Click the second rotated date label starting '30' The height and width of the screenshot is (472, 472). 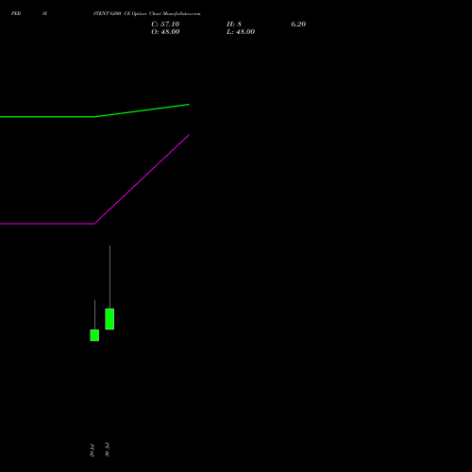coord(107,449)
